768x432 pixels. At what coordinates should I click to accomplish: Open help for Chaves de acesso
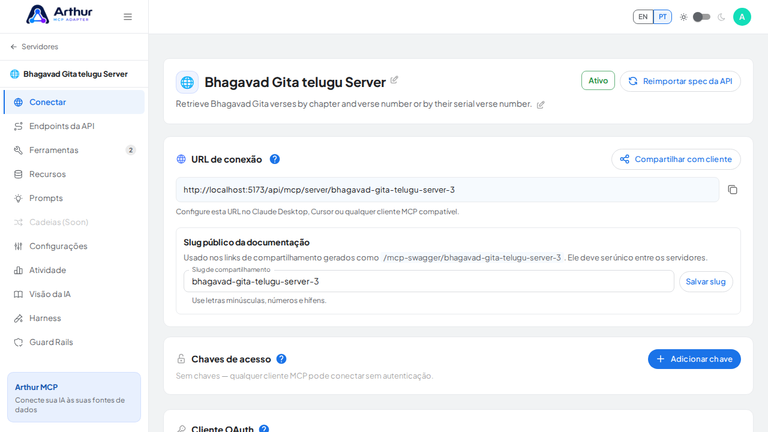point(281,359)
